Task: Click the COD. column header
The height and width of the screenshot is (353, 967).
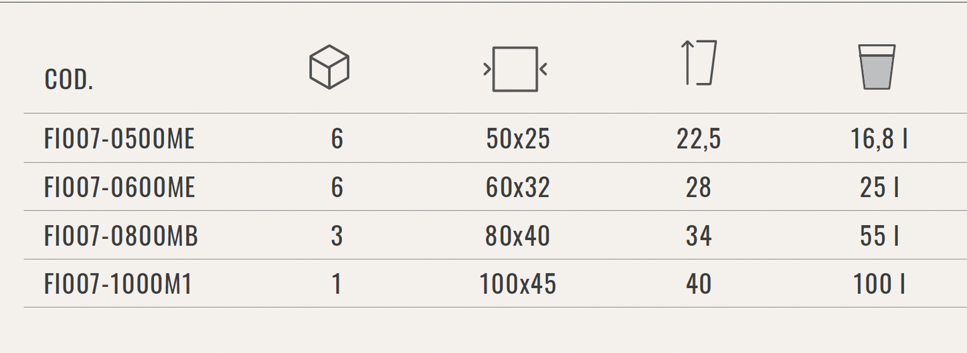Action: pyautogui.click(x=69, y=80)
